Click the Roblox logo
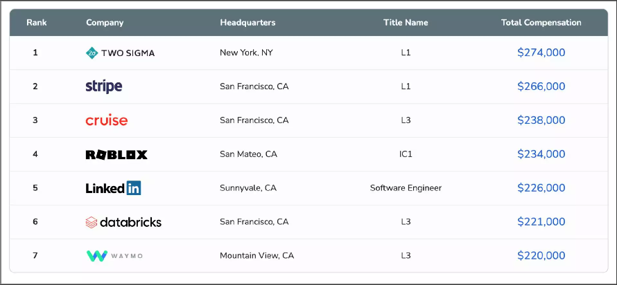Viewport: 617px width, 285px height. click(116, 155)
